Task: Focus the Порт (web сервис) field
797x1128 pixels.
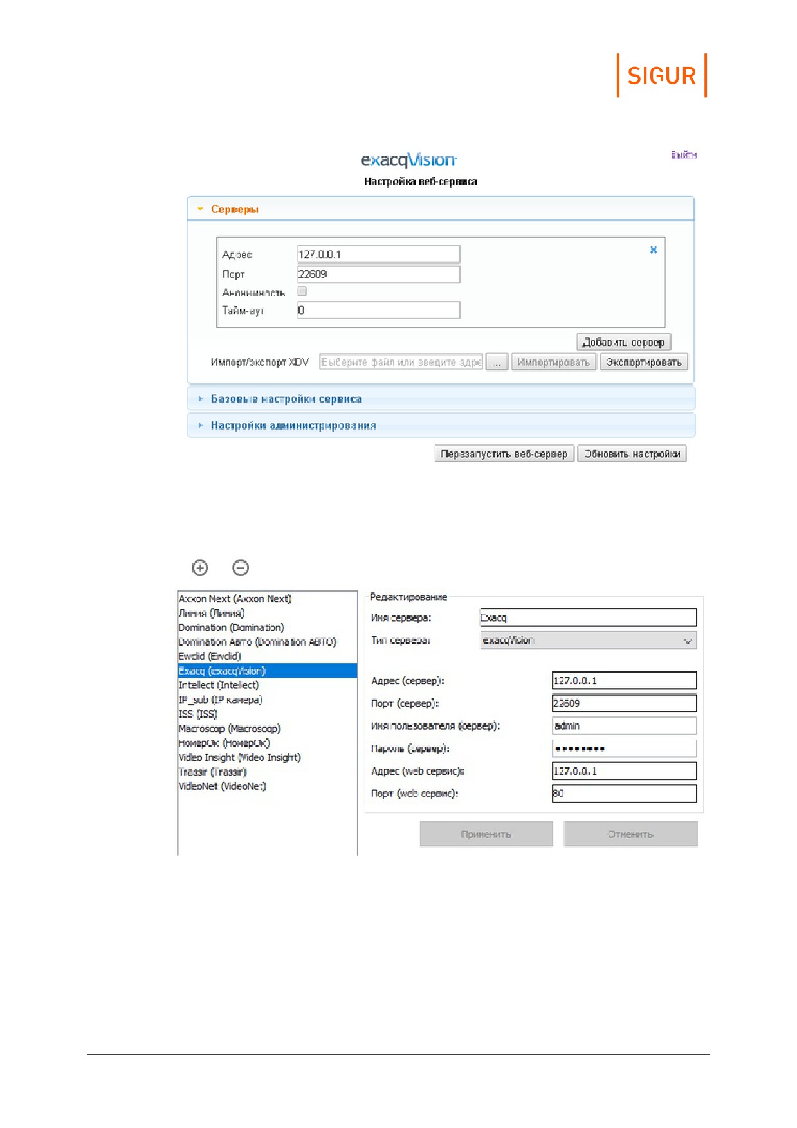Action: pyautogui.click(x=625, y=794)
